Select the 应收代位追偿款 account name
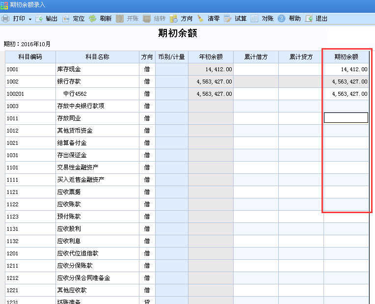The image size is (375, 304). tap(78, 253)
